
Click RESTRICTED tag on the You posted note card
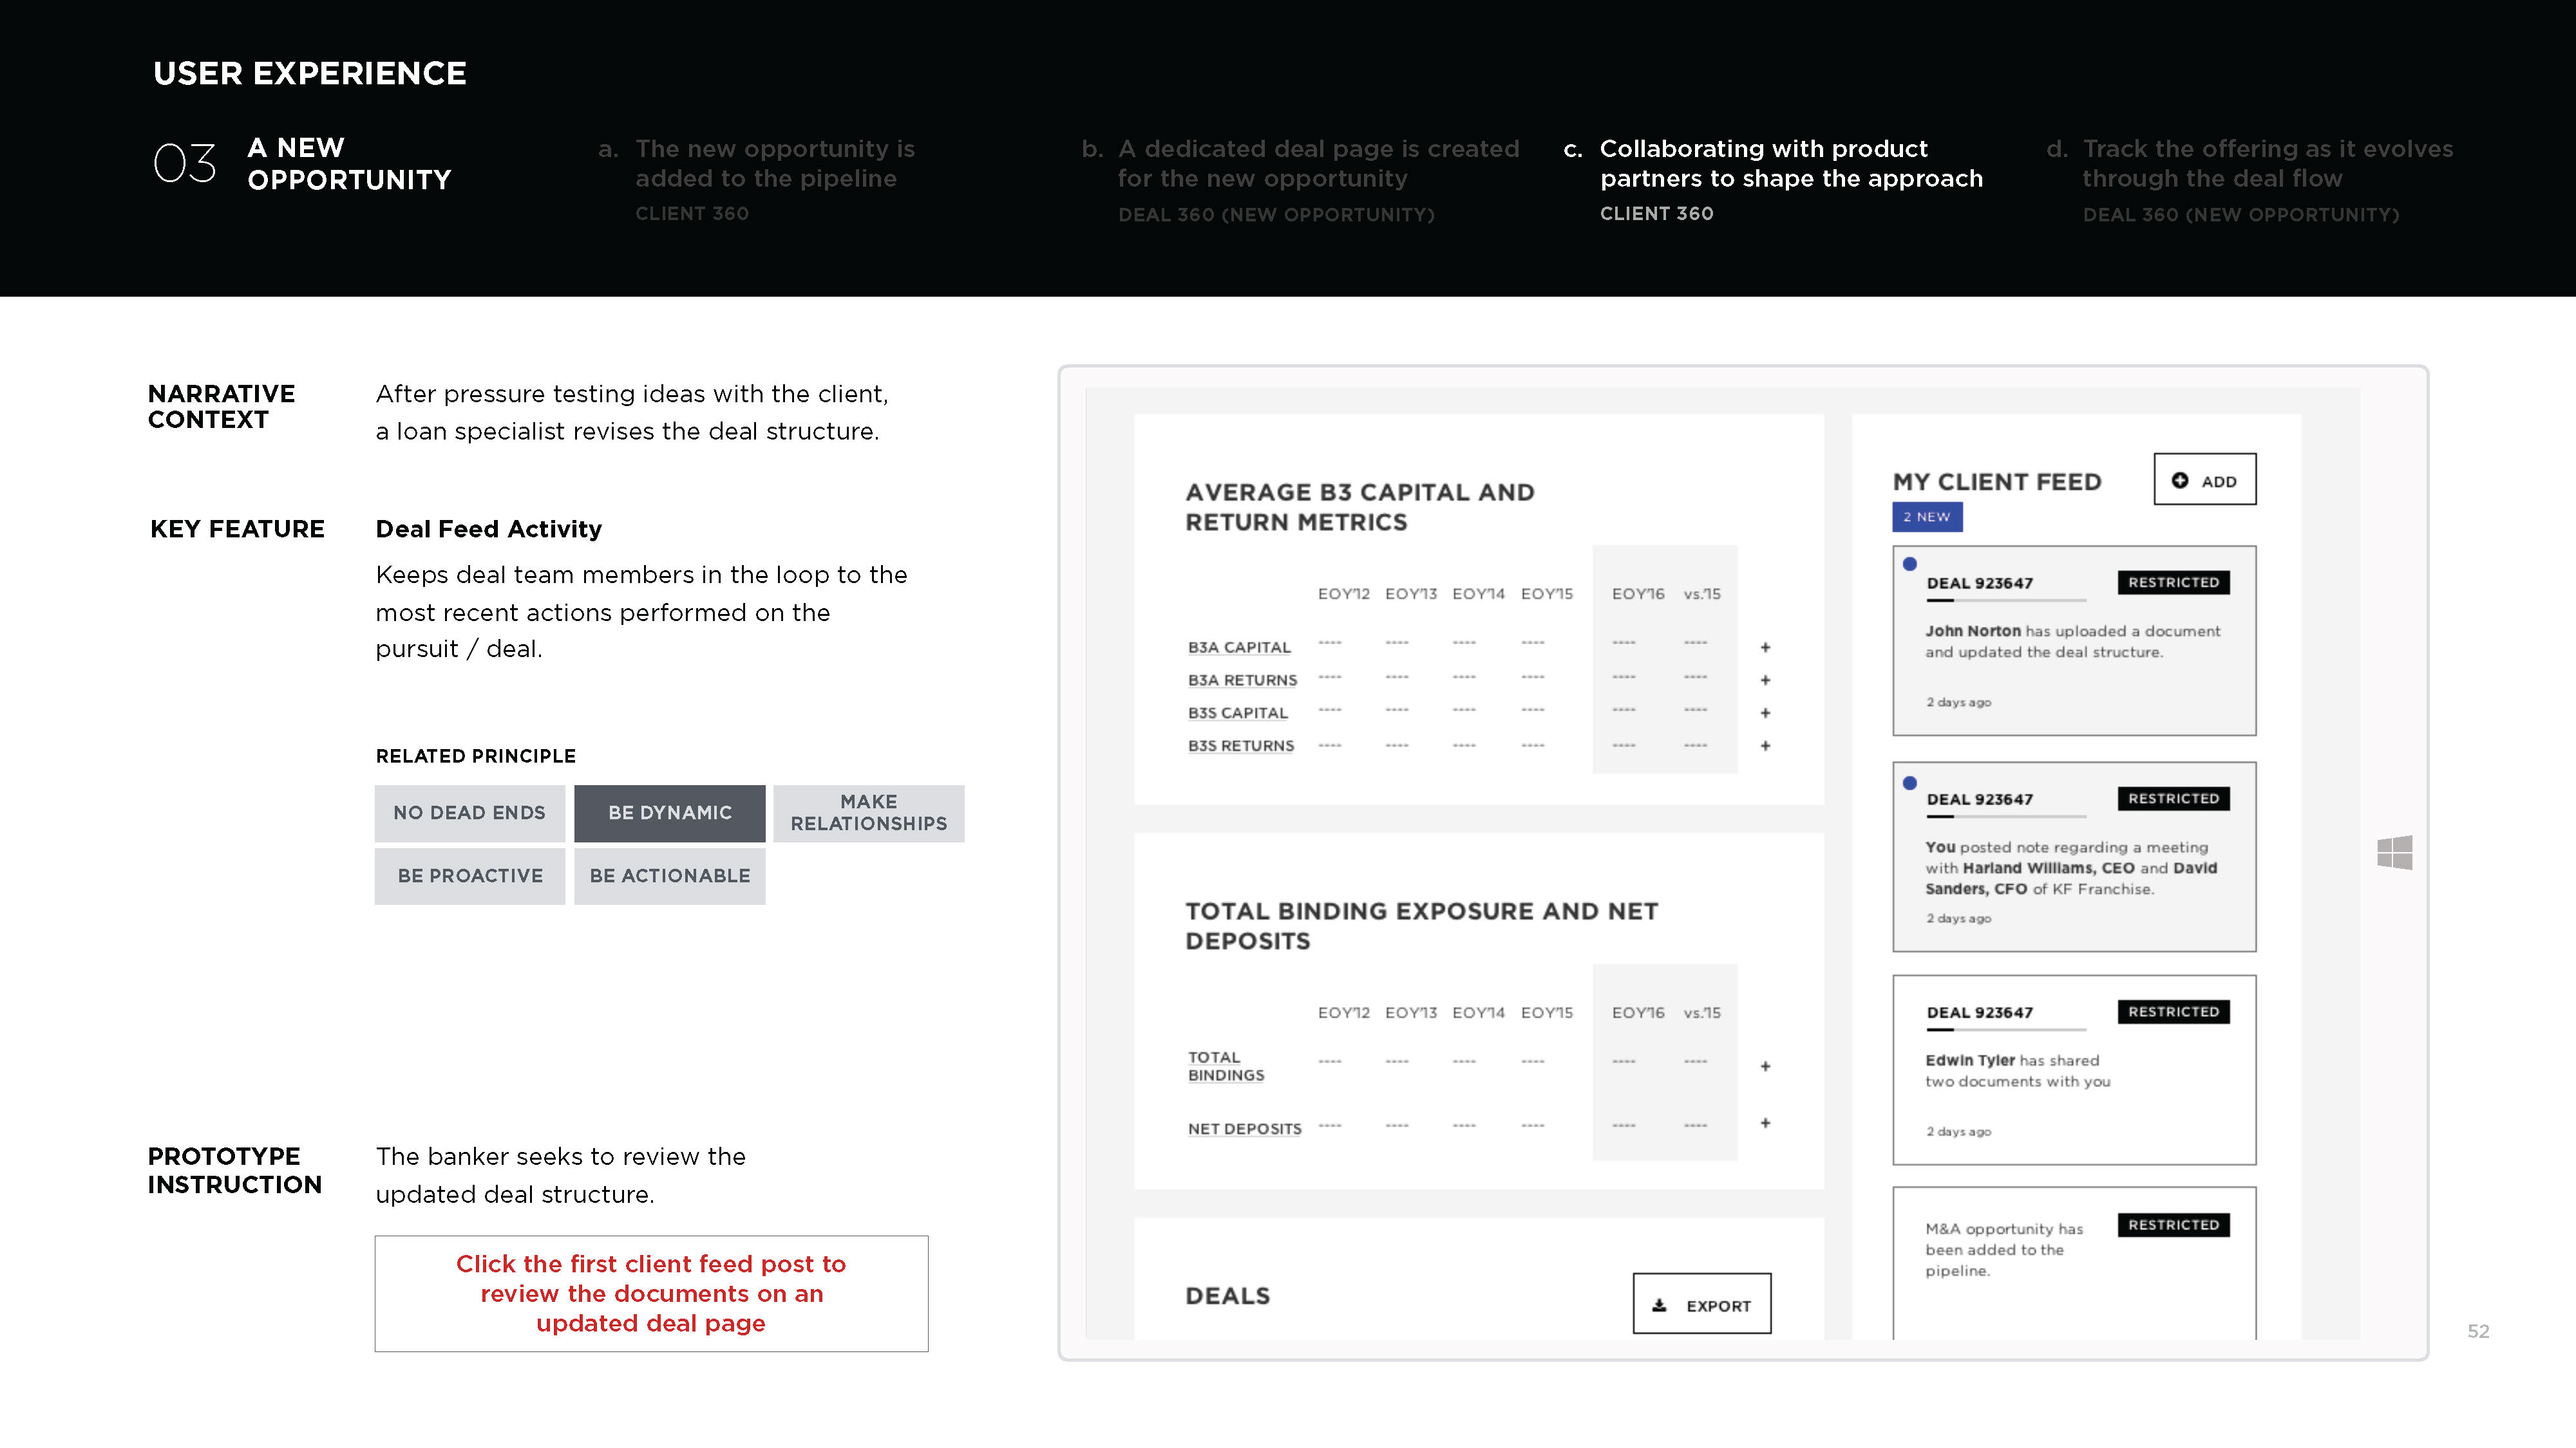(x=2173, y=799)
